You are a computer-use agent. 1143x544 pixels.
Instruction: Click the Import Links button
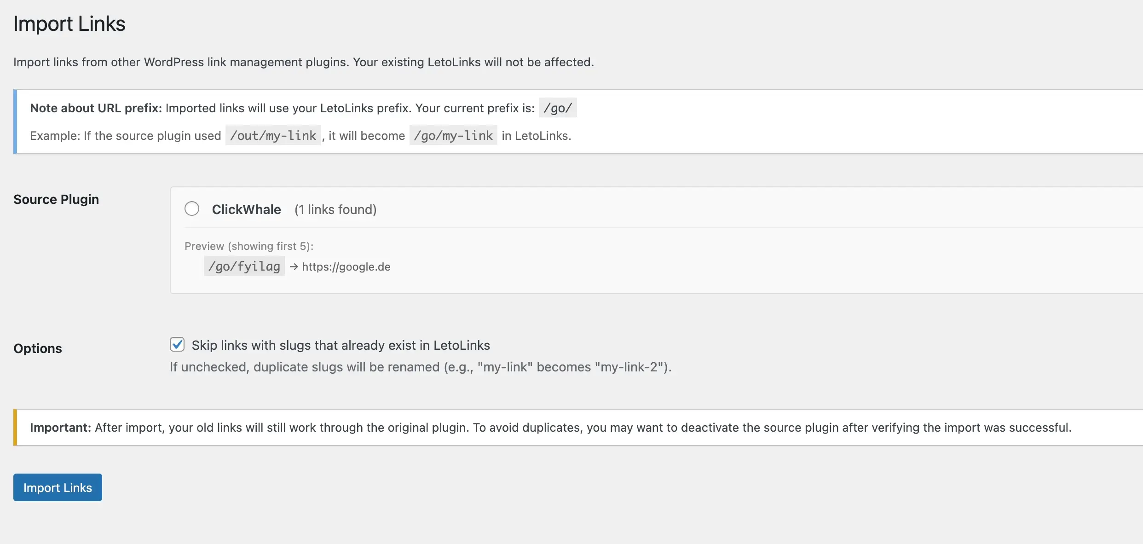(x=57, y=487)
